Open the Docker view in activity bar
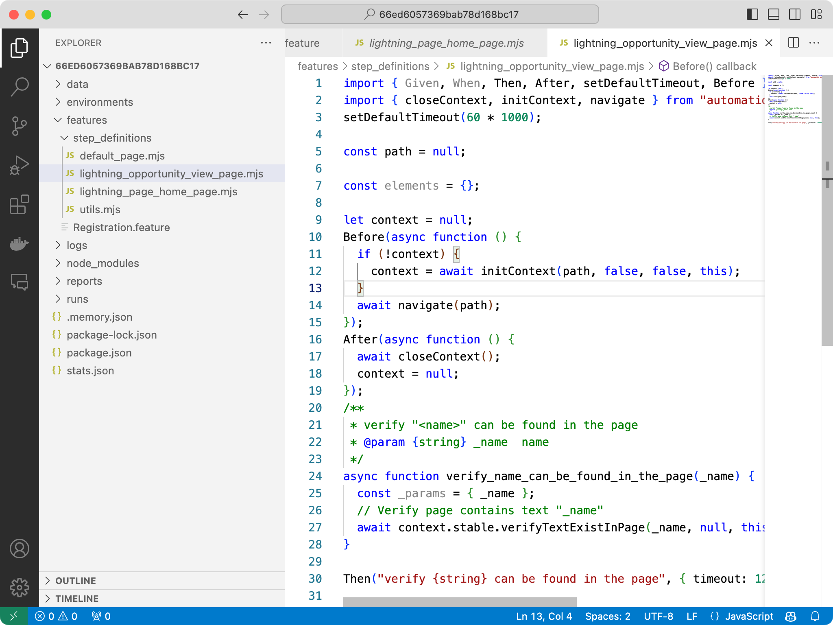The width and height of the screenshot is (833, 625). [19, 244]
